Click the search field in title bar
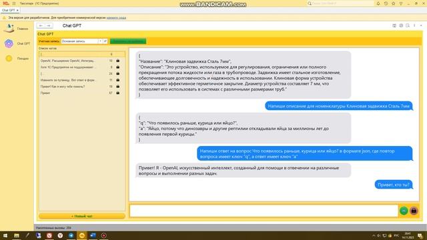Screen dimensions: 427x240 click(x=340, y=3)
